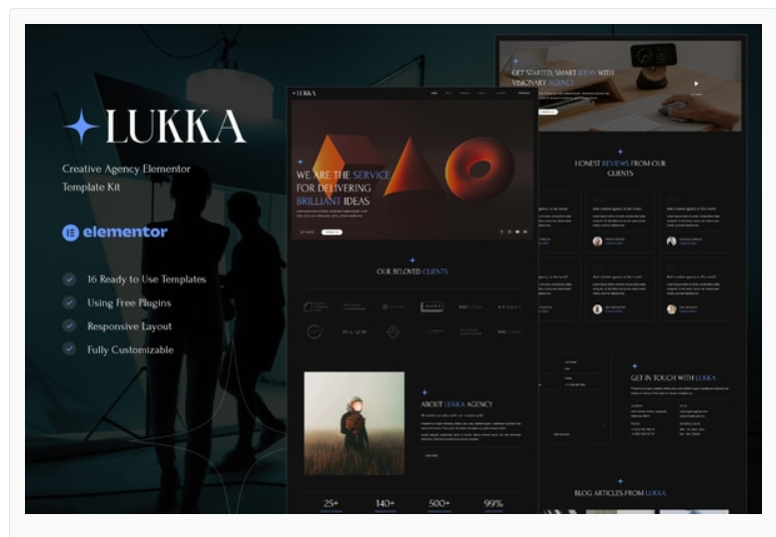Click the 'elementor' wordmark
776x537 pixels.
(125, 232)
